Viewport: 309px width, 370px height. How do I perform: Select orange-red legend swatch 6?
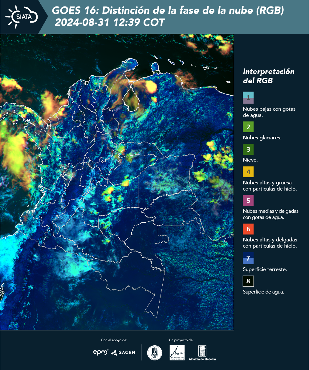click(248, 229)
